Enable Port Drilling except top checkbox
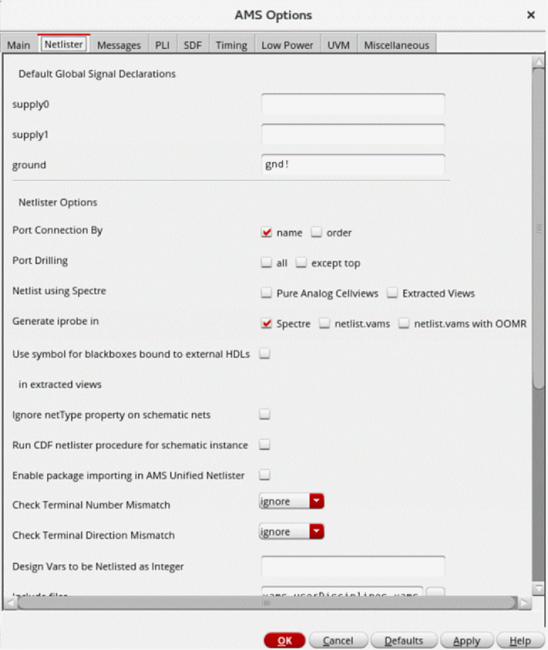 tap(302, 263)
